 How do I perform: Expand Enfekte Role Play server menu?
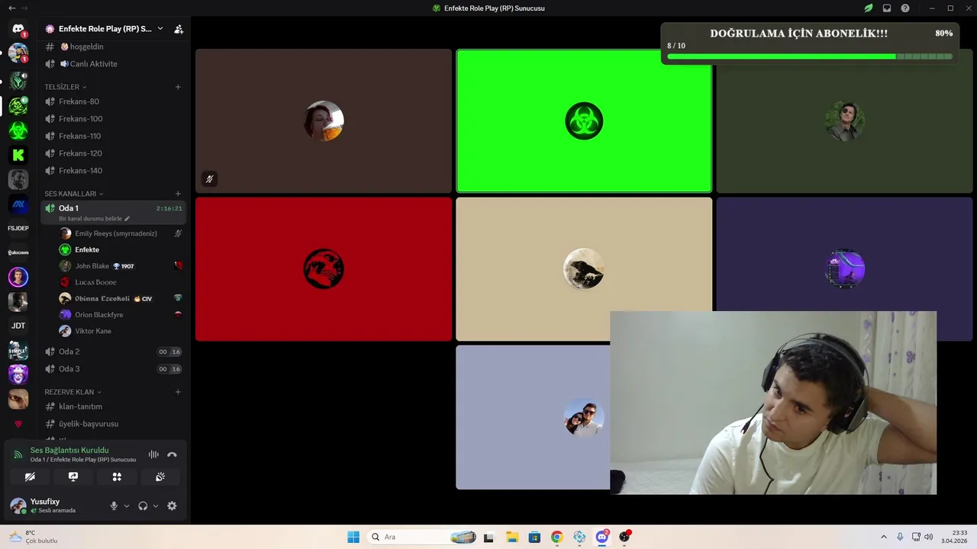click(160, 29)
